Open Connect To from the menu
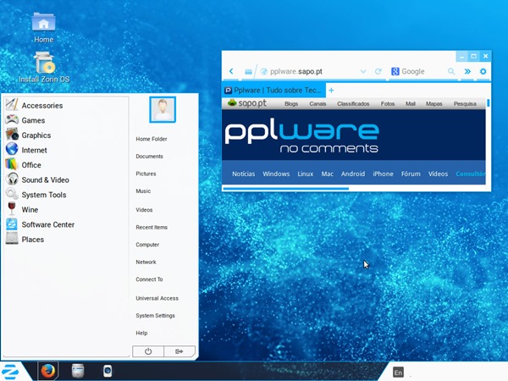This screenshot has width=508, height=381. (149, 279)
